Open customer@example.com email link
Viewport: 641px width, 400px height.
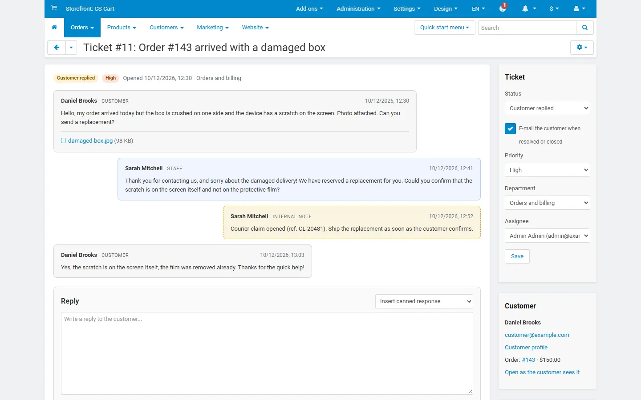(x=537, y=335)
